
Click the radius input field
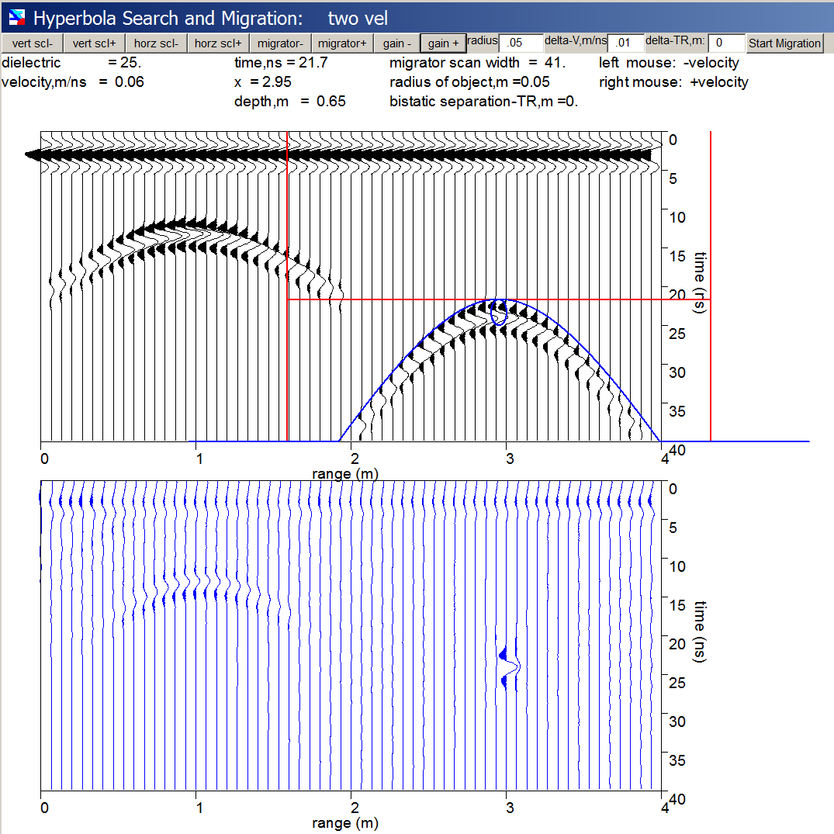(x=521, y=43)
